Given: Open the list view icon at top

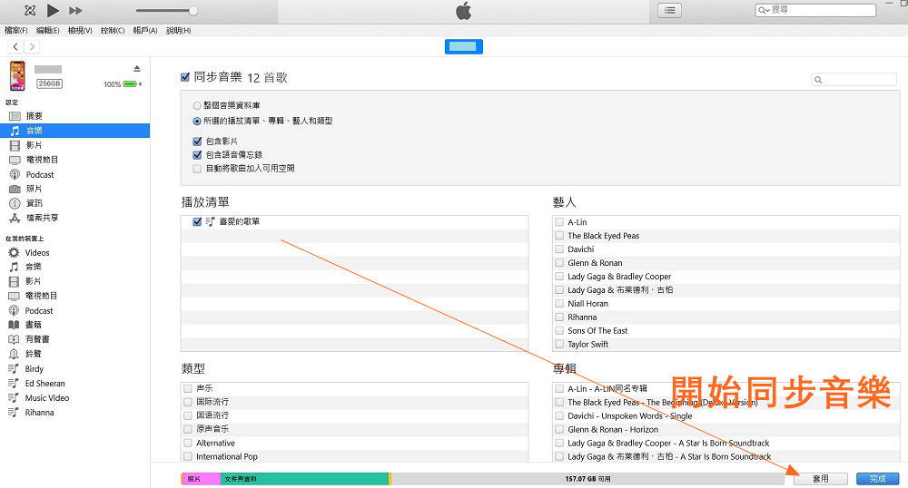Looking at the screenshot, I should (669, 10).
